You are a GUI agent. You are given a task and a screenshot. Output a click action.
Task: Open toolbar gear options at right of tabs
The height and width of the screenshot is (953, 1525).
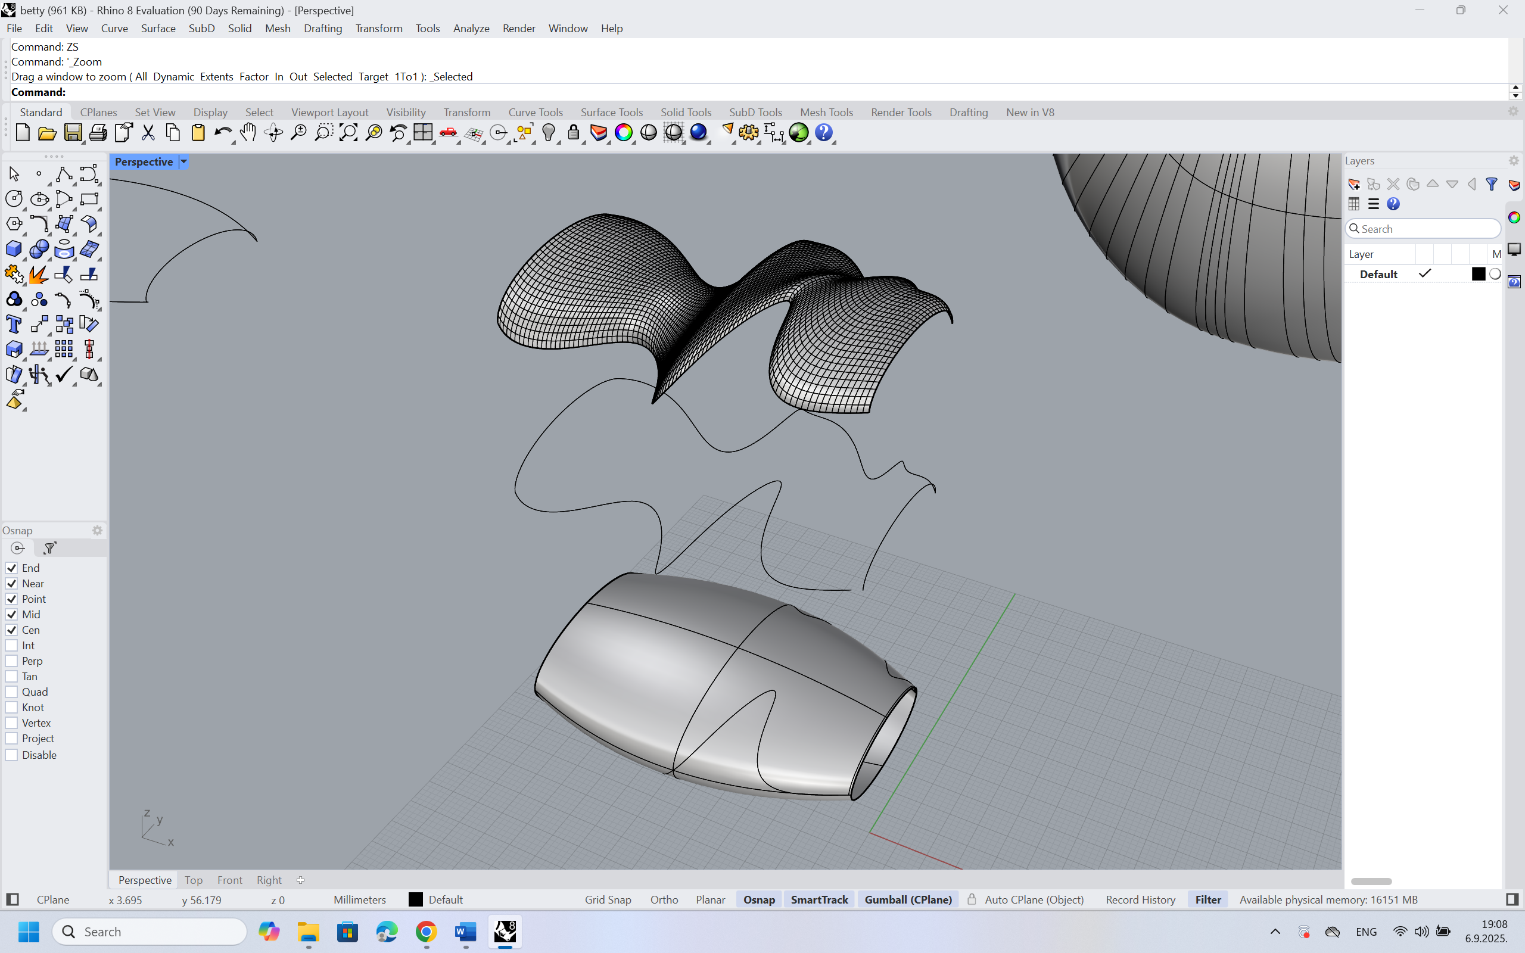(x=1513, y=111)
